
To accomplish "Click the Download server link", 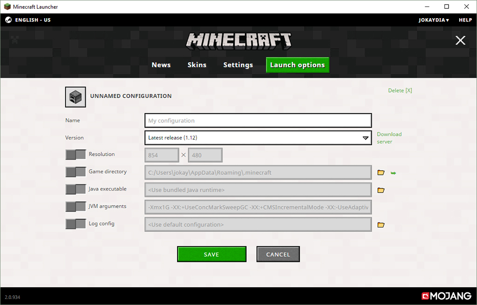I will pyautogui.click(x=389, y=138).
